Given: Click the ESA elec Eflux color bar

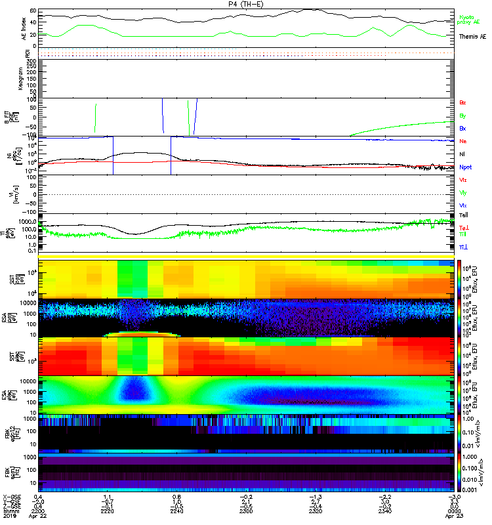Looking at the screenshot, I should 459,395.
